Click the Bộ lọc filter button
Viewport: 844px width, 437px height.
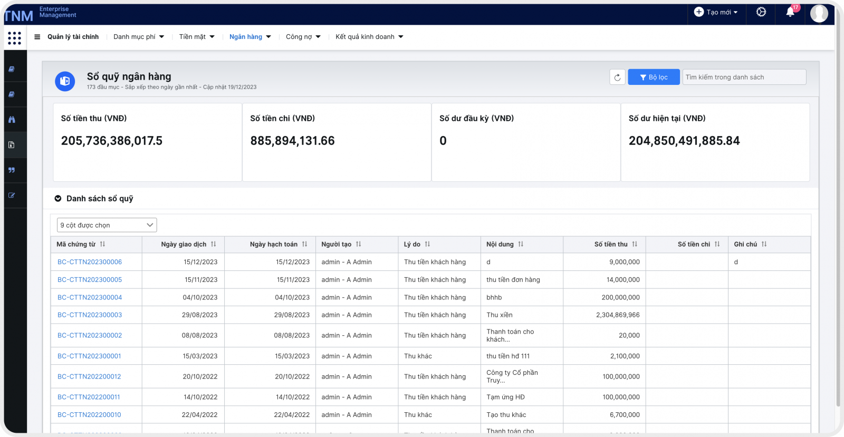[654, 77]
